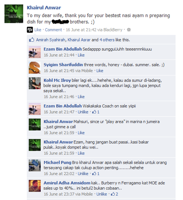The height and width of the screenshot is (200, 183).
Task: Comment on the main post
Action: (53, 30)
